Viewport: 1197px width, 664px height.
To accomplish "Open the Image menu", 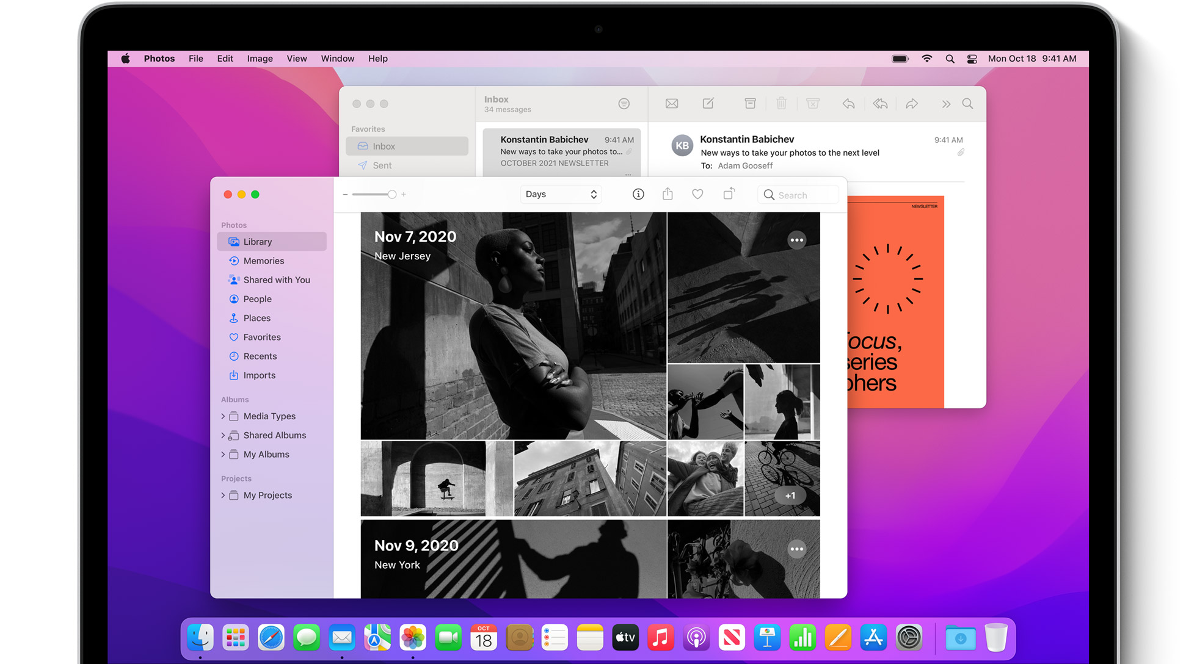I will (x=260, y=59).
